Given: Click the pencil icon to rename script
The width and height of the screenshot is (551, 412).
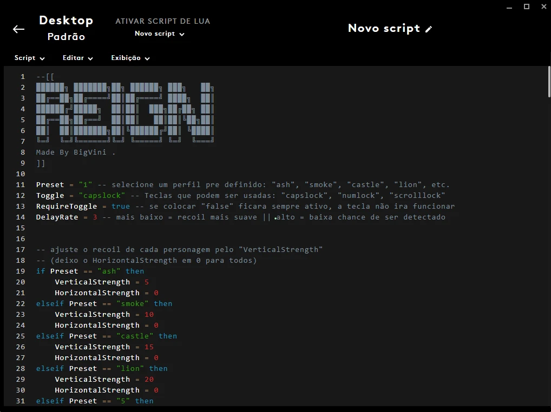Looking at the screenshot, I should coord(429,29).
